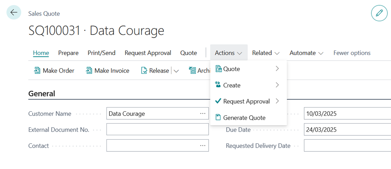
Task: Collapse the Actions dropdown menu
Action: pyautogui.click(x=228, y=53)
